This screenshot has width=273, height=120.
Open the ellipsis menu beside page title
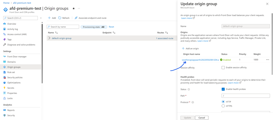click(x=79, y=9)
